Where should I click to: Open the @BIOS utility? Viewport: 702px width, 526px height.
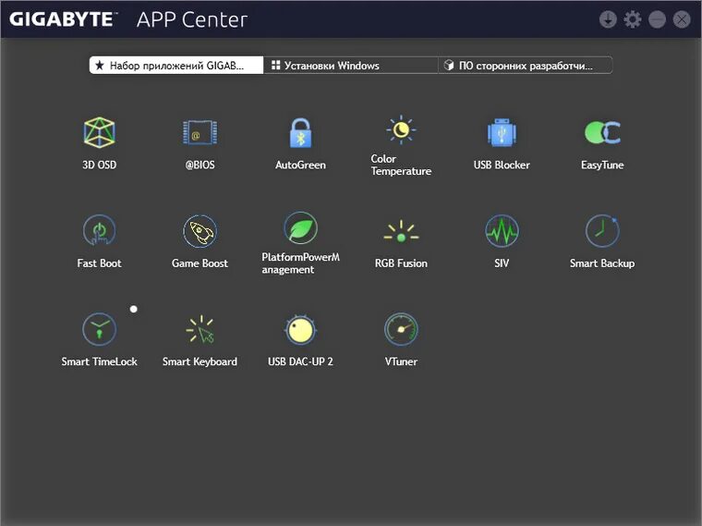[x=200, y=132]
